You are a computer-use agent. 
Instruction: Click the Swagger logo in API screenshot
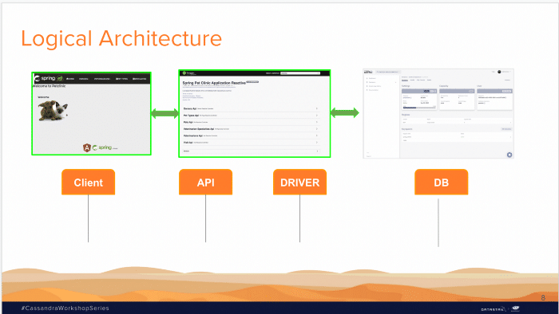(189, 73)
